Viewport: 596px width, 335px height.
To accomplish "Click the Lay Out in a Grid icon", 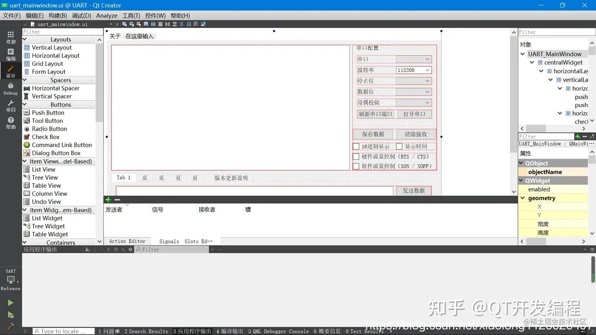I will (x=188, y=24).
